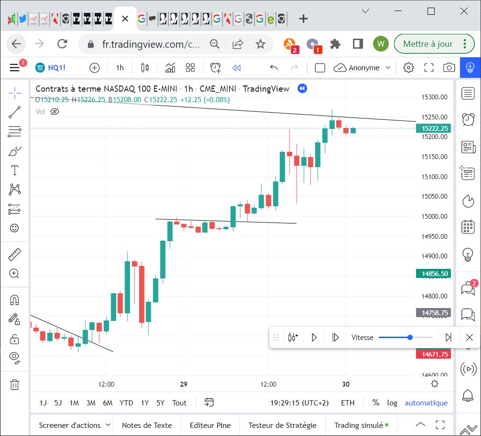The width and height of the screenshot is (481, 436).
Task: Open the emoji icons tool
Action: coord(14,228)
